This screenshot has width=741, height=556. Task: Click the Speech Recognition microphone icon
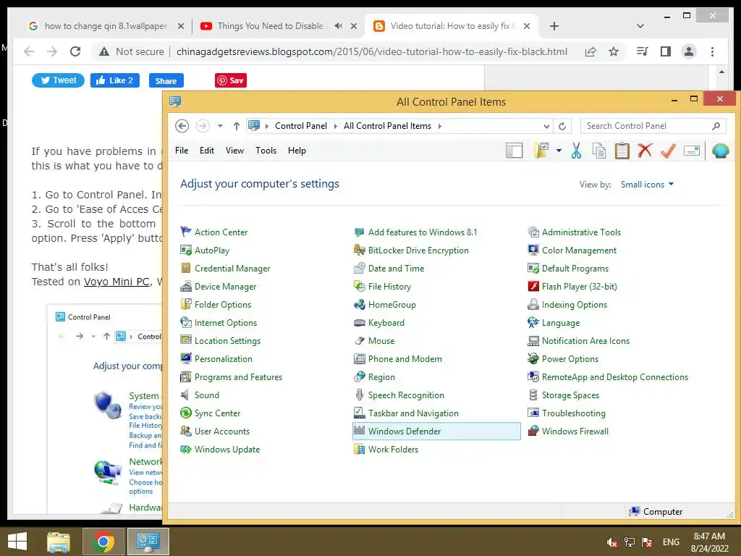pos(359,395)
